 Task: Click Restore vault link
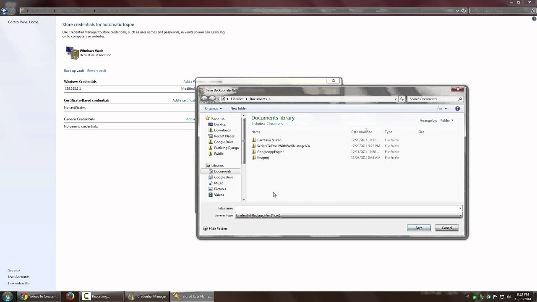(96, 70)
